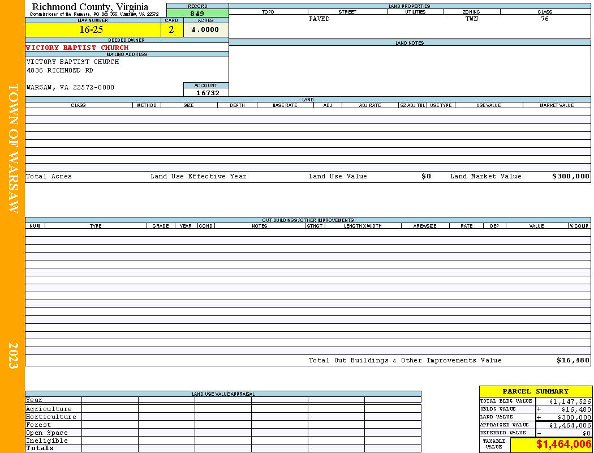Click the UTILITIES column header
Viewport: 594px width, 453px height.
[x=416, y=12]
